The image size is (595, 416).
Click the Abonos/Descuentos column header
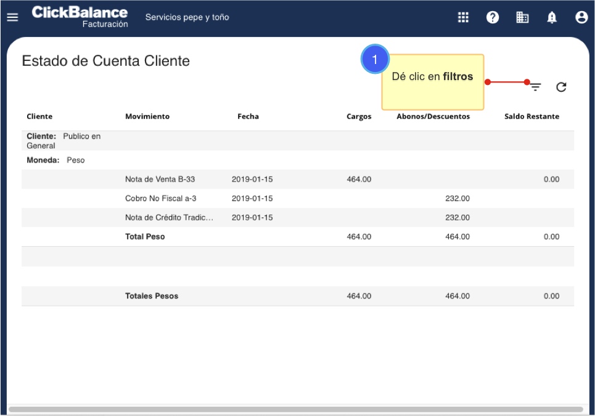(x=433, y=116)
